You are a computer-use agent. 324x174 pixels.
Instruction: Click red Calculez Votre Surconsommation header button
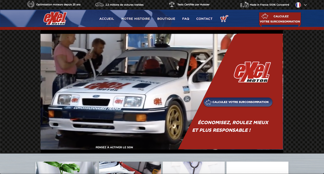pos(280,19)
